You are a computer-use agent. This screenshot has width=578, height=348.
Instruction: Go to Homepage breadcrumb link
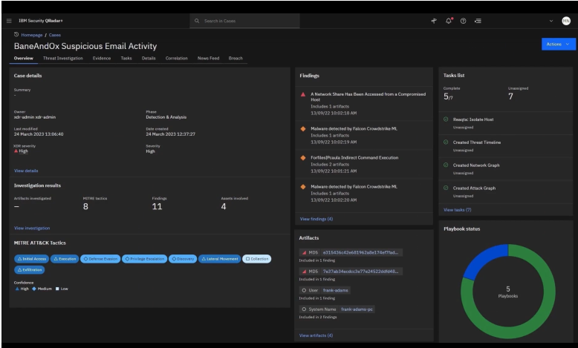click(32, 35)
